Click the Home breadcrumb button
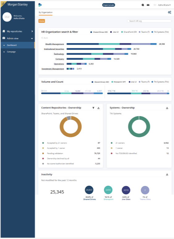Viewport: 174px width, 239px height. (42, 21)
